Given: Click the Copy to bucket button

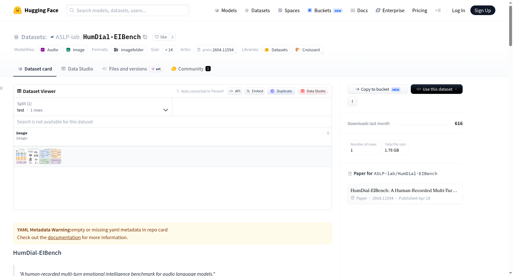Looking at the screenshot, I should click(378, 89).
